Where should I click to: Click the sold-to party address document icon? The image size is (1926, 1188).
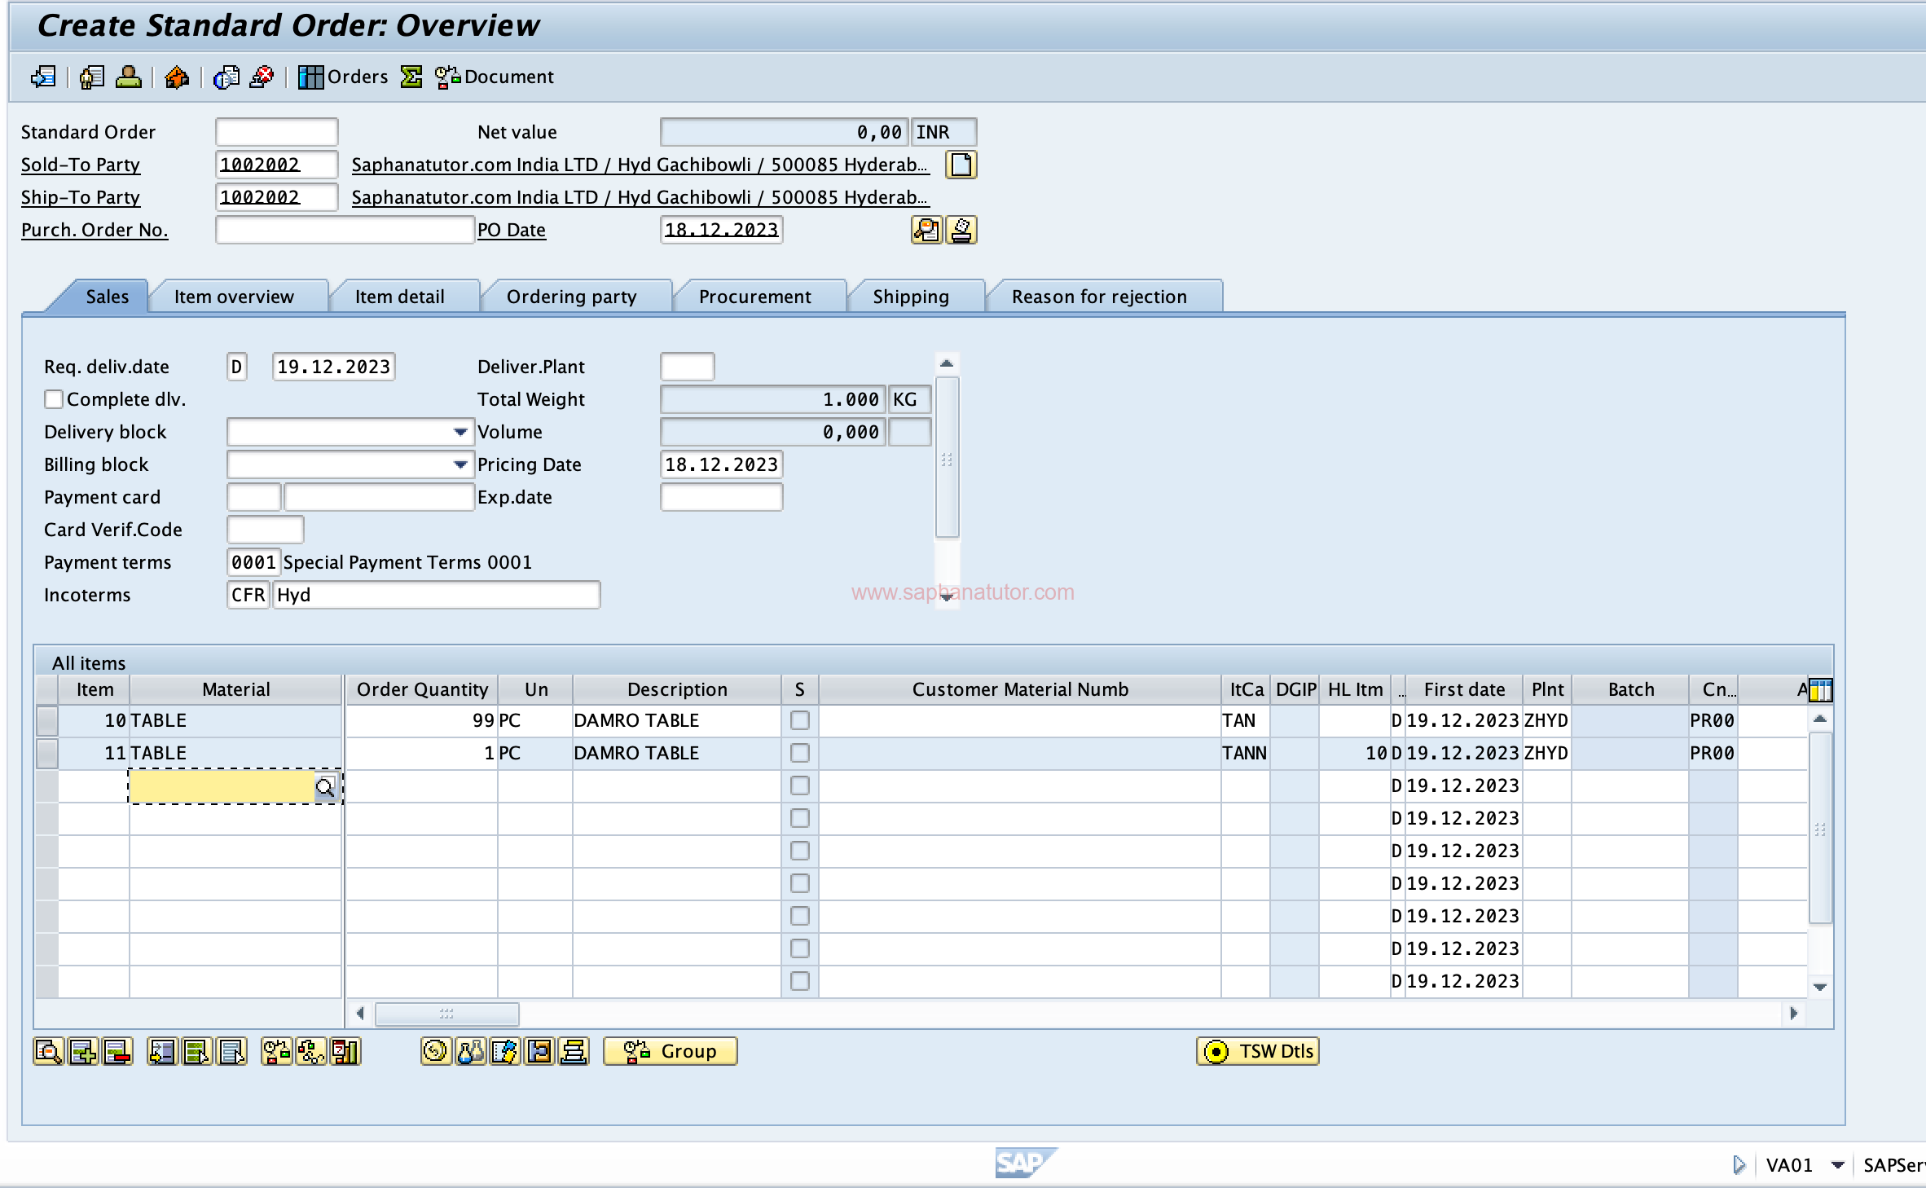click(x=961, y=165)
